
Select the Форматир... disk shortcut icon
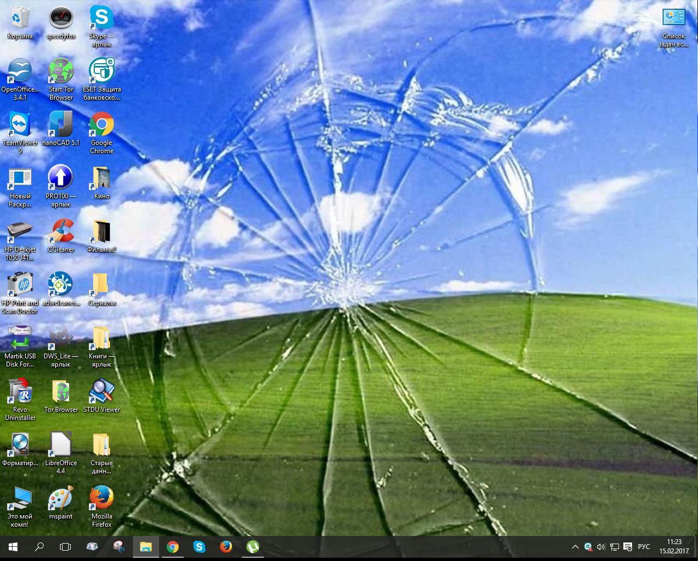(20, 449)
